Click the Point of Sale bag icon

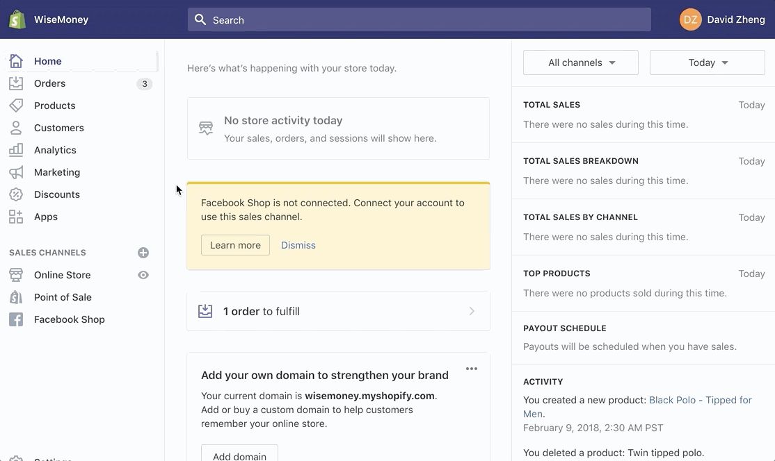[x=16, y=297]
